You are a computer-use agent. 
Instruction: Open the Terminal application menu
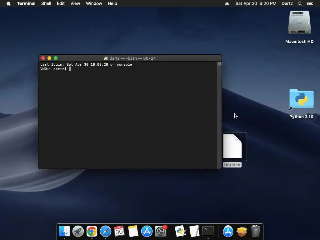(x=26, y=3)
